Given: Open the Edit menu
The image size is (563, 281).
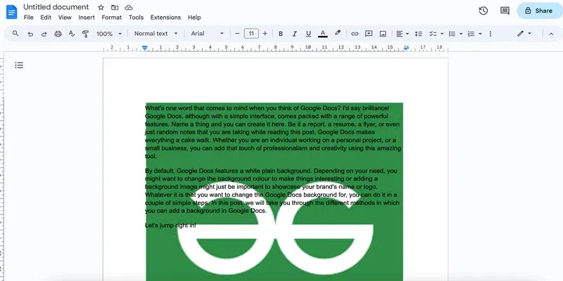Looking at the screenshot, I should 46,17.
